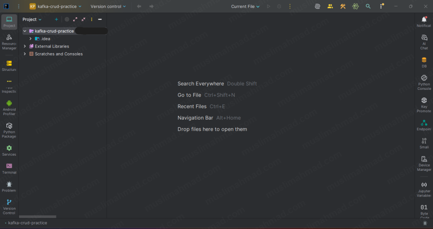Click the Search Everywhere magnifier icon
Screen dimensions: 433x229
(x=368, y=6)
